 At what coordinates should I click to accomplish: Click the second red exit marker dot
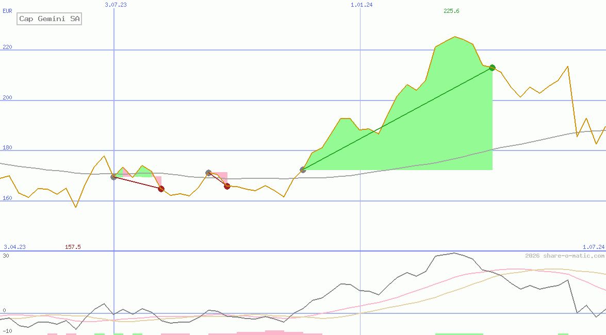[227, 186]
